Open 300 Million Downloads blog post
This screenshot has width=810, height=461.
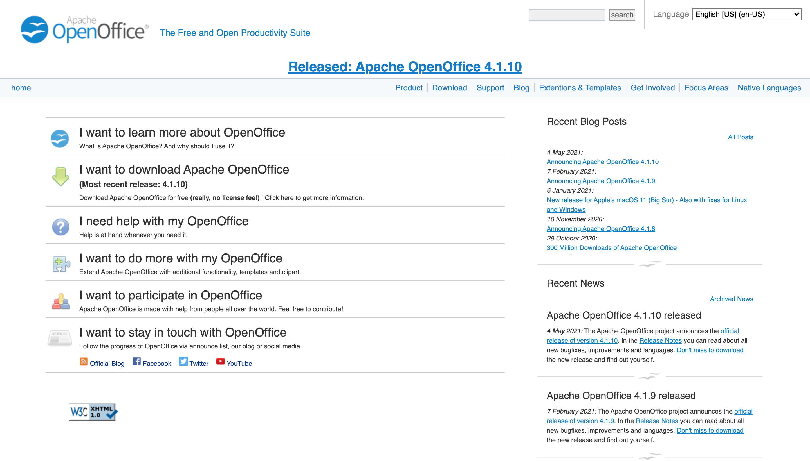pyautogui.click(x=611, y=247)
